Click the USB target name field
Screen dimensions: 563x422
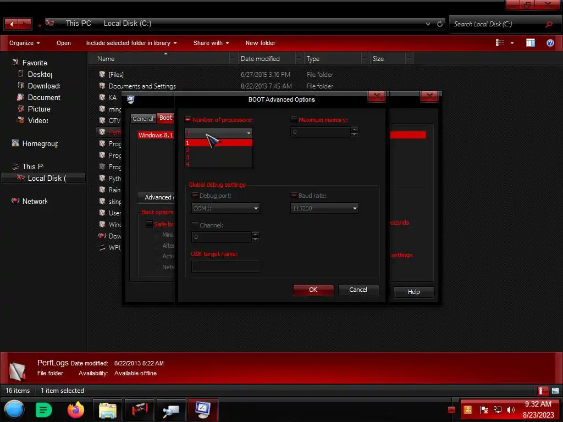[x=225, y=266]
